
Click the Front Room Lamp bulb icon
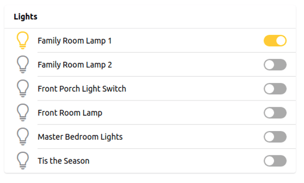pyautogui.click(x=22, y=113)
